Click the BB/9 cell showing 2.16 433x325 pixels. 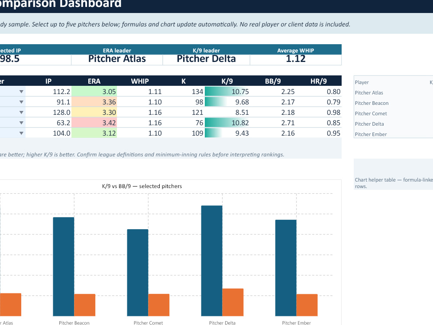[x=273, y=133]
